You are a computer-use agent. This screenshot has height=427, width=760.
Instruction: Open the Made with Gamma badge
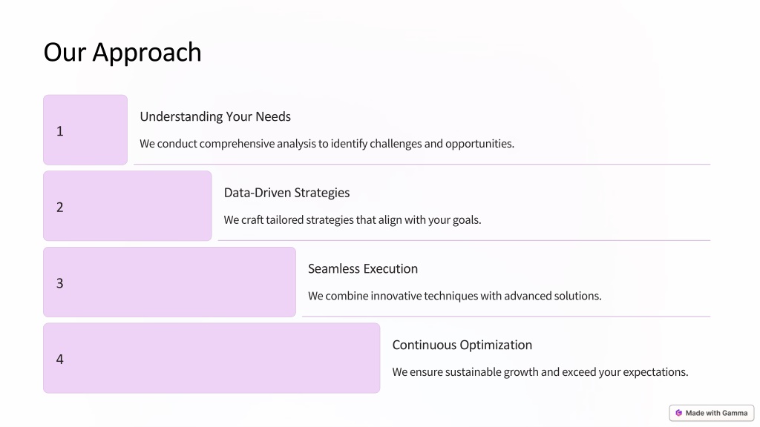(712, 413)
